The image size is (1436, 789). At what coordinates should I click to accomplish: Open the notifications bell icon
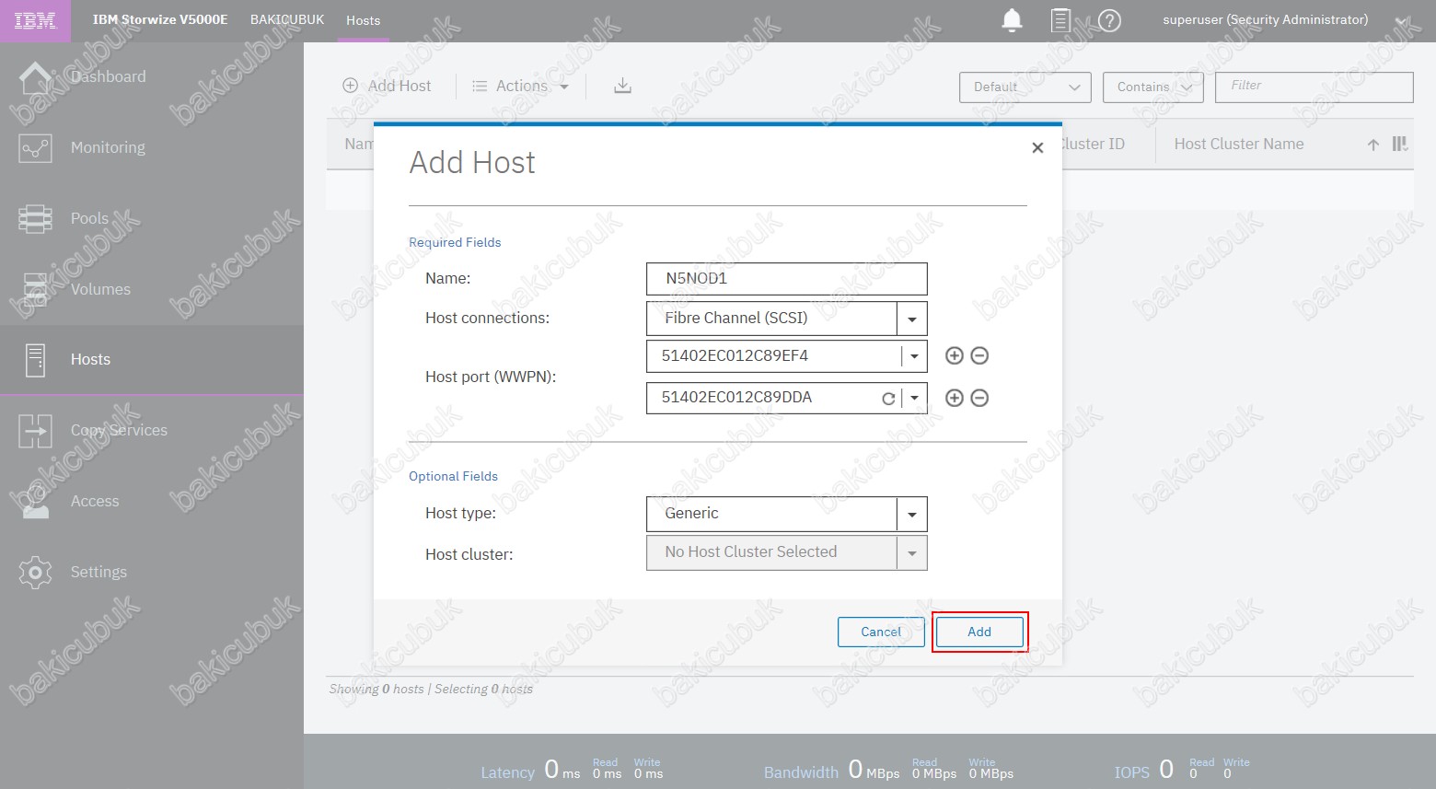pyautogui.click(x=1012, y=20)
